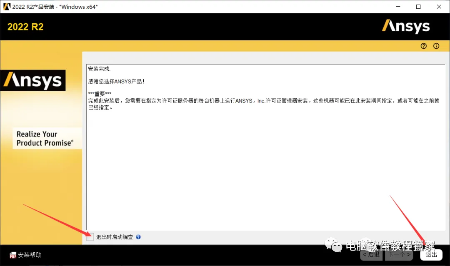This screenshot has width=450, height=266.
Task: Show info tooltip beside 退出时启动调查
Action: pos(138,237)
